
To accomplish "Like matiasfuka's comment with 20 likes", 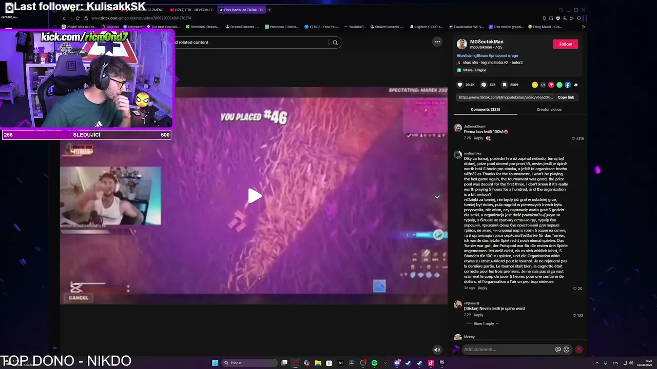I will pos(575,289).
